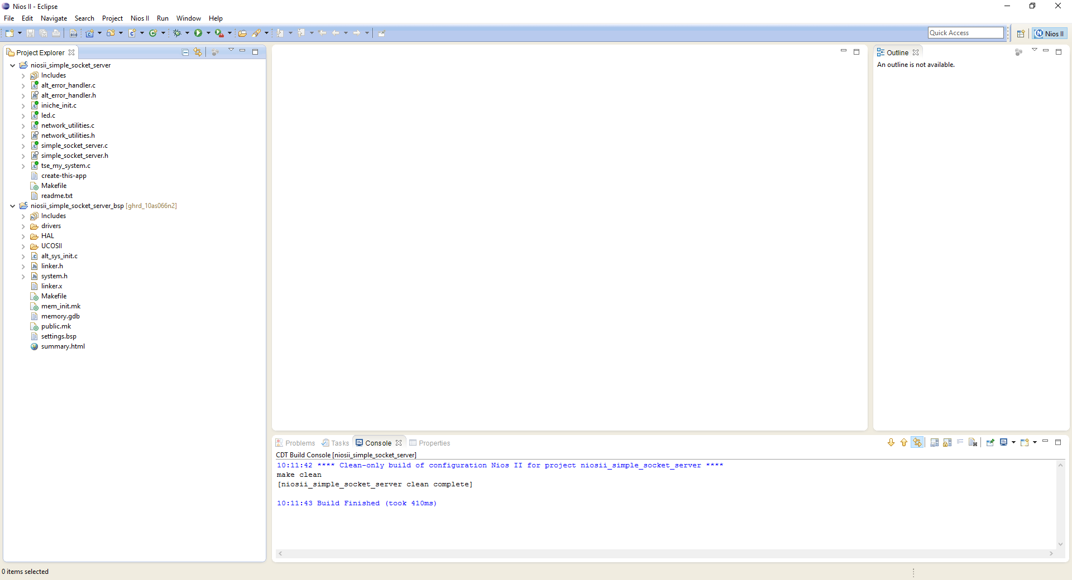Screen dimensions: 1072x580
Task: Jump to next error in Console
Action: 891,443
